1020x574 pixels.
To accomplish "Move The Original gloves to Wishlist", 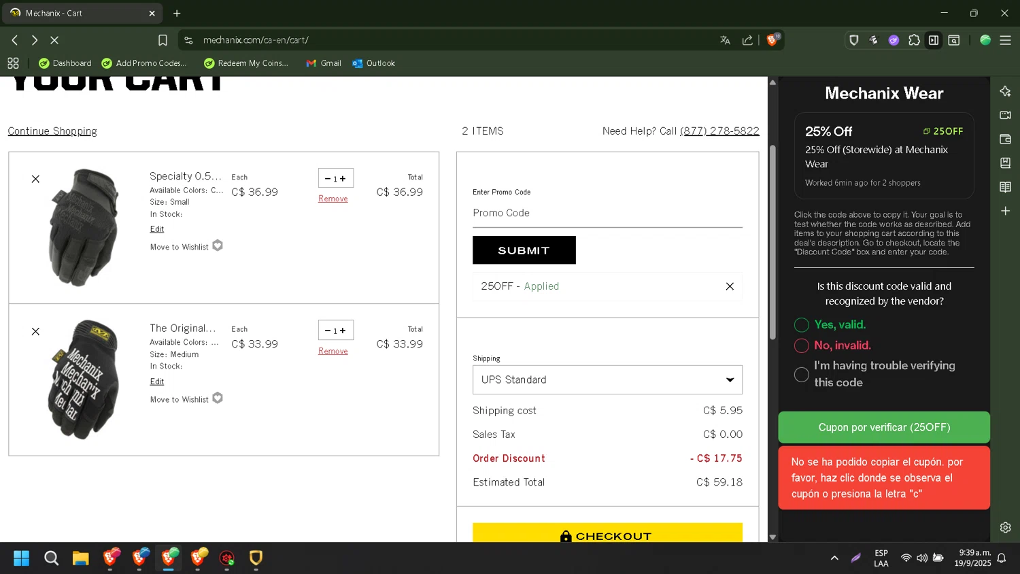I will pyautogui.click(x=186, y=399).
